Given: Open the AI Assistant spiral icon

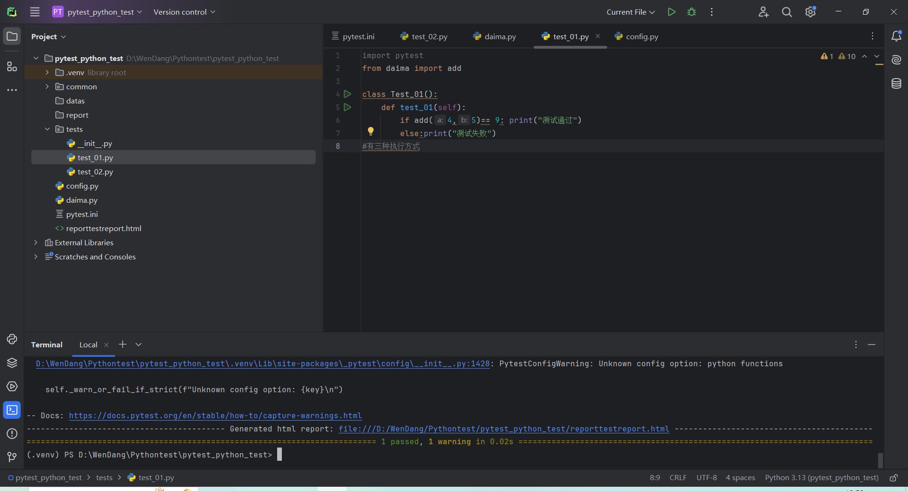Looking at the screenshot, I should click(x=896, y=60).
